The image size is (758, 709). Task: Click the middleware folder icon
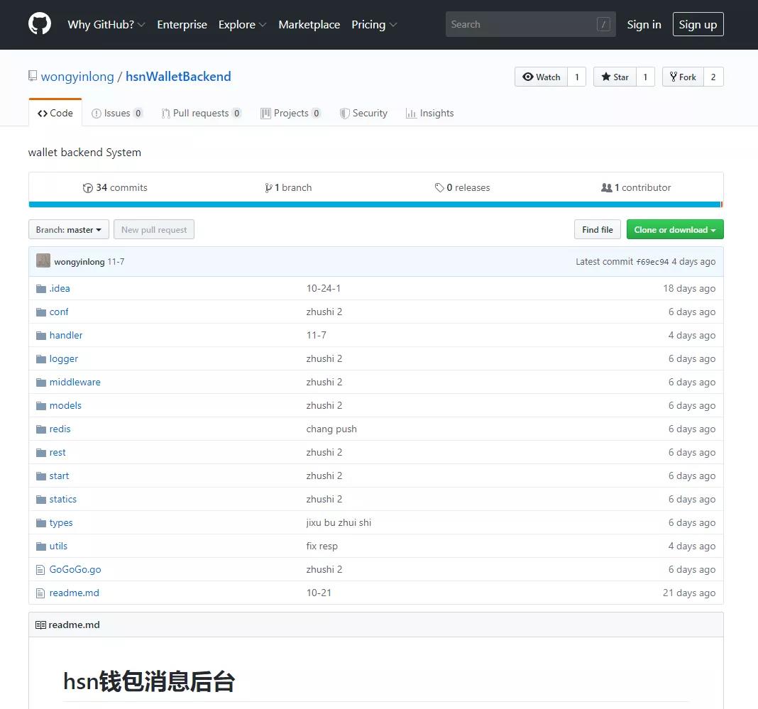[41, 383]
